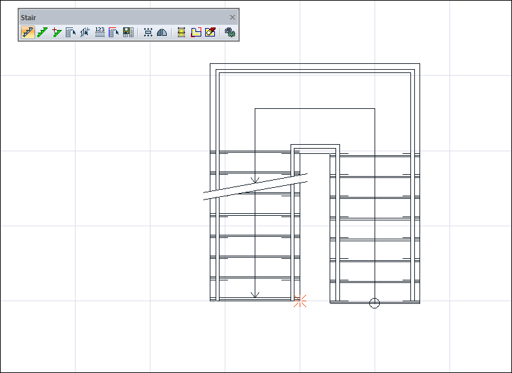The height and width of the screenshot is (373, 512).
Task: Click the lower arrowhead on left stair flight
Action: (255, 295)
